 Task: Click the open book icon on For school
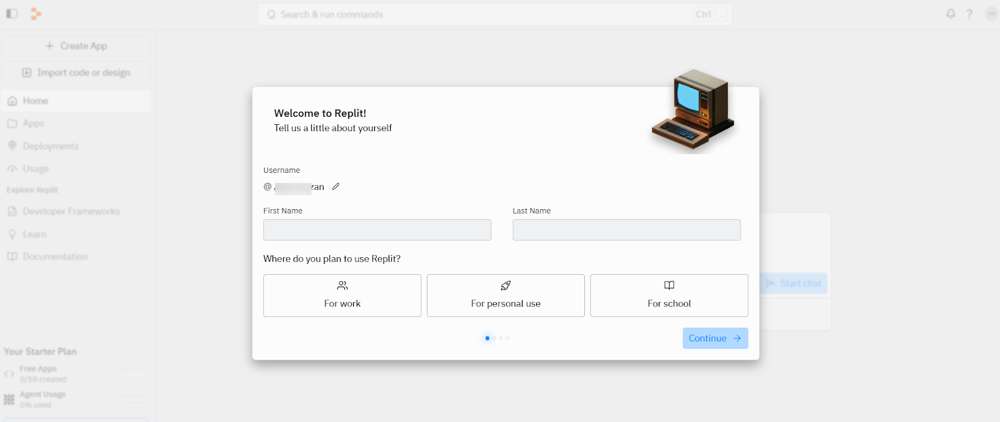click(669, 285)
